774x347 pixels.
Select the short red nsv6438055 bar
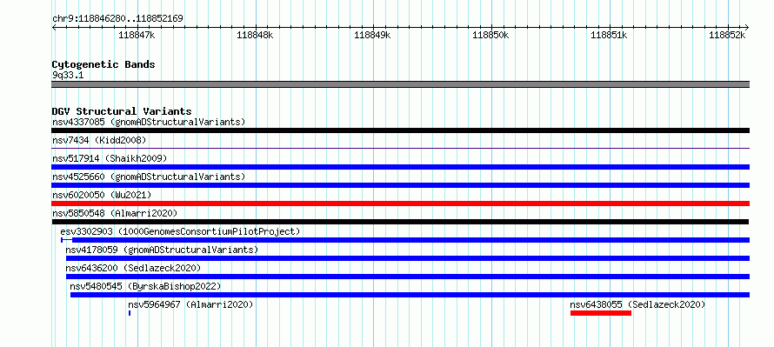pos(601,313)
